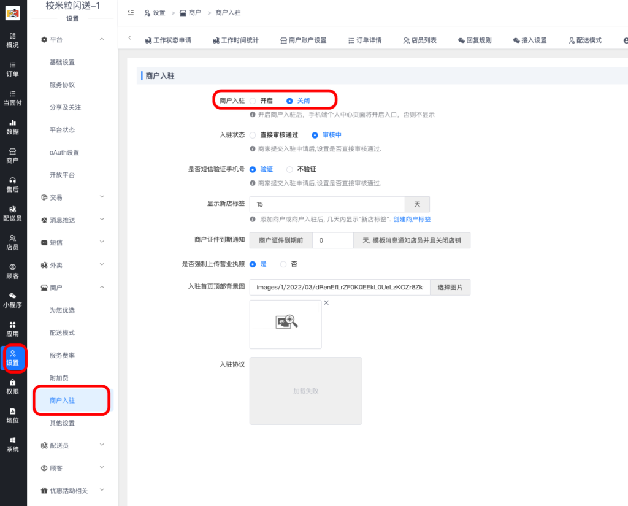Viewport: 628px width, 506px height.
Task: Open the 店员列表 tab
Action: (x=419, y=40)
